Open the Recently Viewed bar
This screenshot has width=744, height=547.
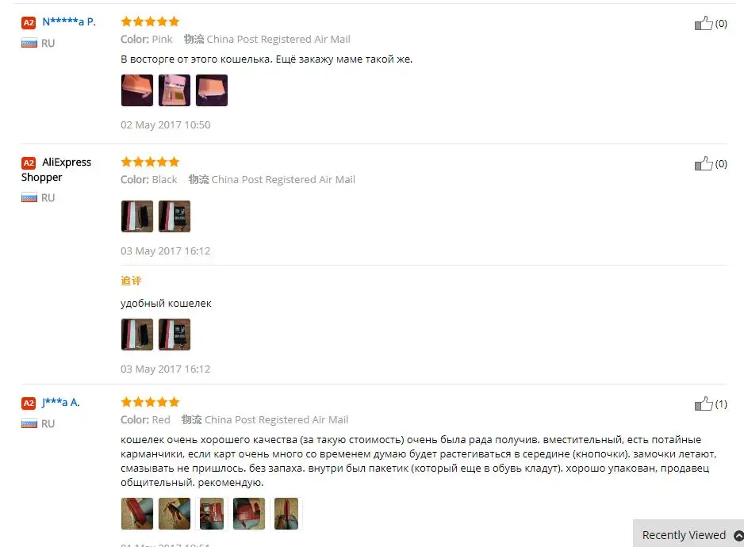[688, 534]
